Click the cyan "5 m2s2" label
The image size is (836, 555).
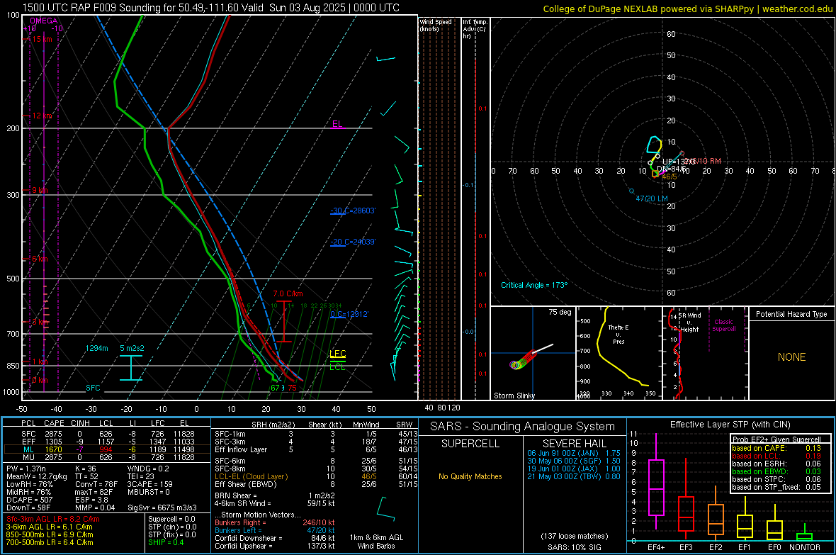pyautogui.click(x=132, y=348)
